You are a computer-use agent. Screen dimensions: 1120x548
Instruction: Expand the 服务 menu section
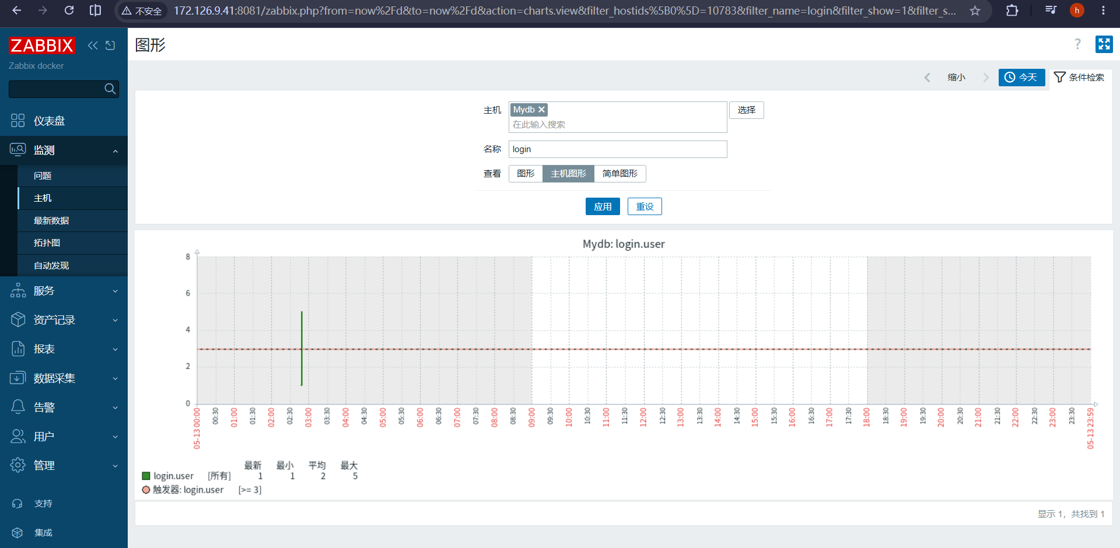[64, 291]
